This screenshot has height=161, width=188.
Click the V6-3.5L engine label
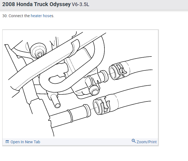click(x=81, y=4)
